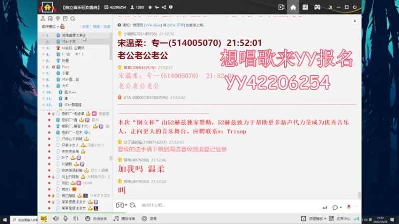Open the user profile icon in sidebar
Screen dimensions: 399x224
click(x=43, y=18)
